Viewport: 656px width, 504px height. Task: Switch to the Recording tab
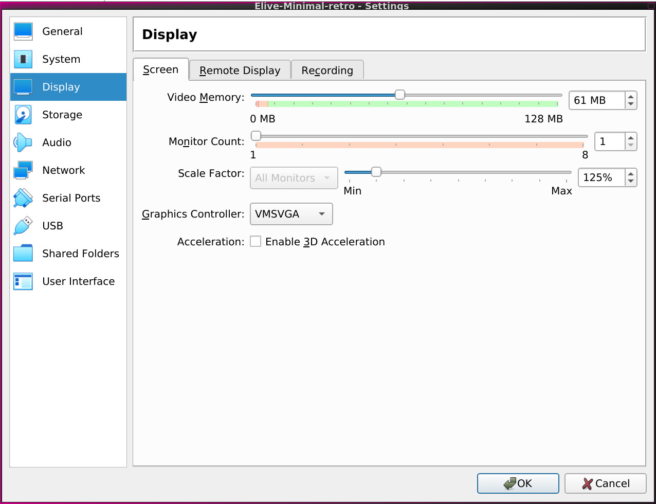coord(327,70)
